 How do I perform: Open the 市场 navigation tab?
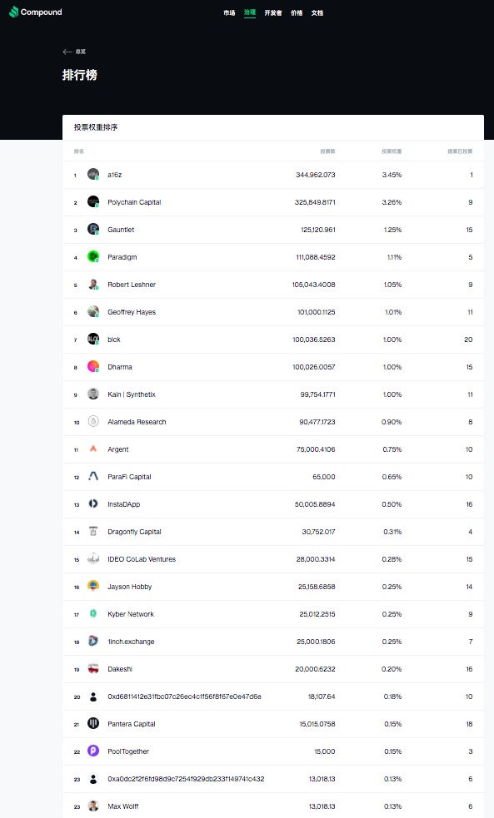pyautogui.click(x=229, y=13)
